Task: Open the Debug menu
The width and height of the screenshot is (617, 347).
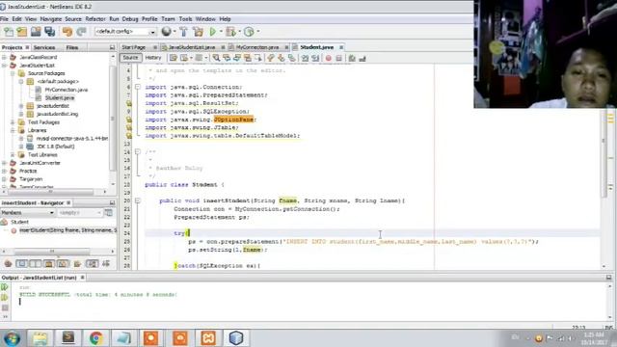Action: tap(130, 19)
